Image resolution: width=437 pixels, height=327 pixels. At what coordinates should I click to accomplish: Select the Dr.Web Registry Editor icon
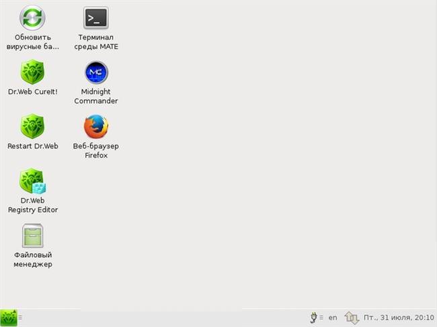33,181
